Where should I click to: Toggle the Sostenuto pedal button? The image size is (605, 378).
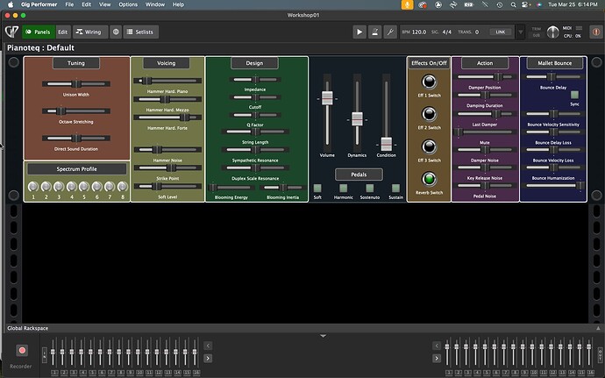click(x=370, y=188)
